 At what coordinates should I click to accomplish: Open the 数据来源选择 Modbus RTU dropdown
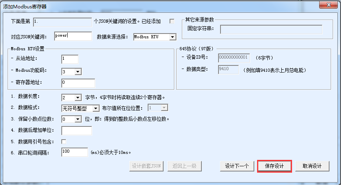click(x=155, y=37)
